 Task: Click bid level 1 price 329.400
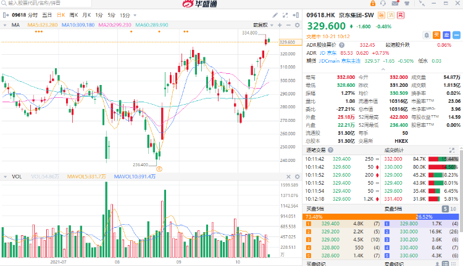[x=330, y=224]
